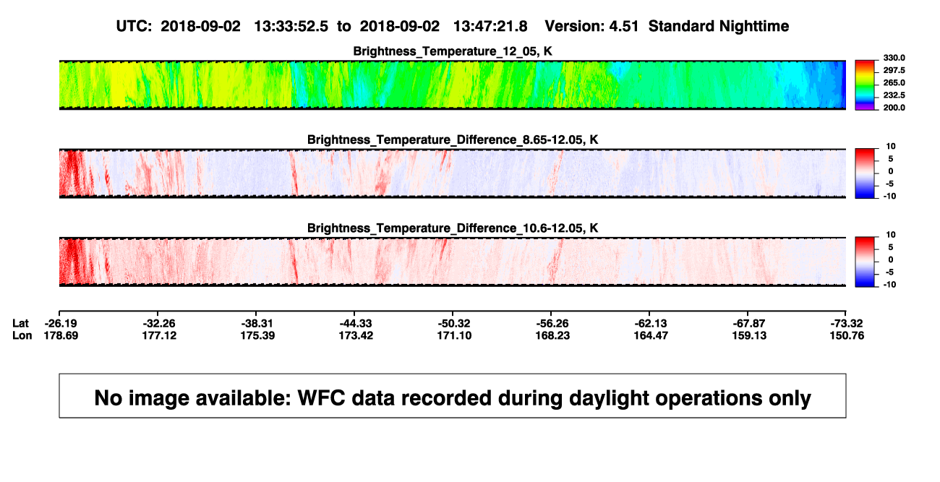The height and width of the screenshot is (482, 940).
Task: Click longitude value 171.10
Action: 454,335
